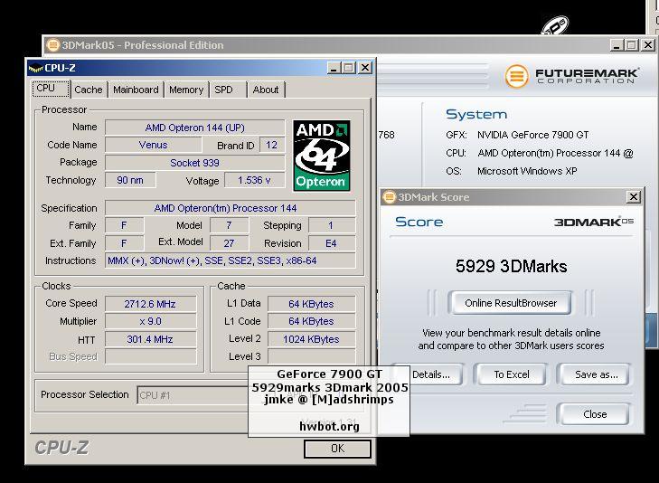This screenshot has width=659, height=483.
Task: Open the Online ResultBrowser
Action: coord(511,303)
